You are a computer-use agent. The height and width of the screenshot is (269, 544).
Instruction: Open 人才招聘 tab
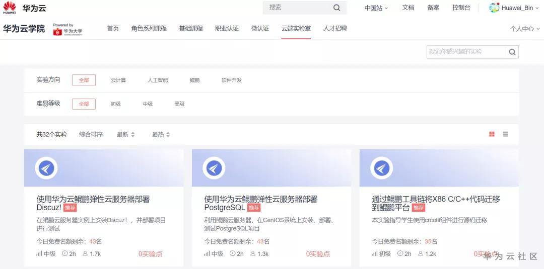335,28
